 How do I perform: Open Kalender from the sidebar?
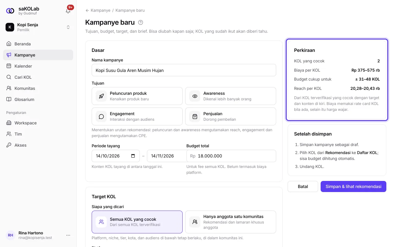coord(38,66)
